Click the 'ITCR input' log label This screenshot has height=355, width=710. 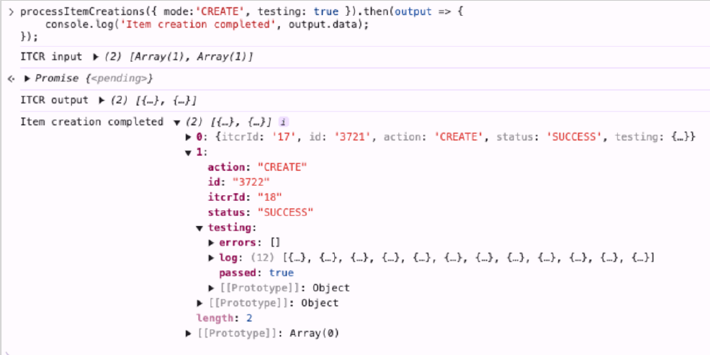51,57
